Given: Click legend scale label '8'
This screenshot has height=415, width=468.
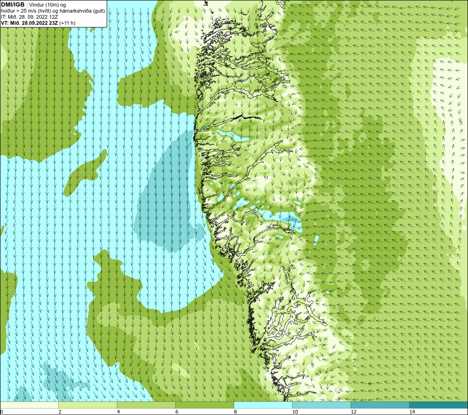Looking at the screenshot, I should [x=235, y=412].
